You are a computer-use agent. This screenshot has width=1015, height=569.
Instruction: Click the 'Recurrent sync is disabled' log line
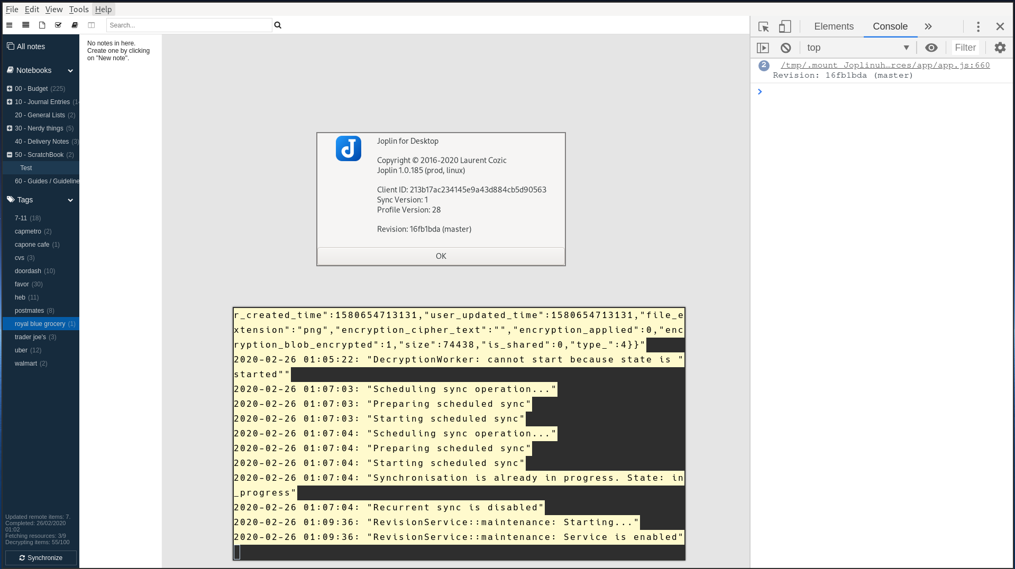click(x=389, y=507)
